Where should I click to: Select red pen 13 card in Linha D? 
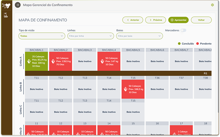click(85, 131)
